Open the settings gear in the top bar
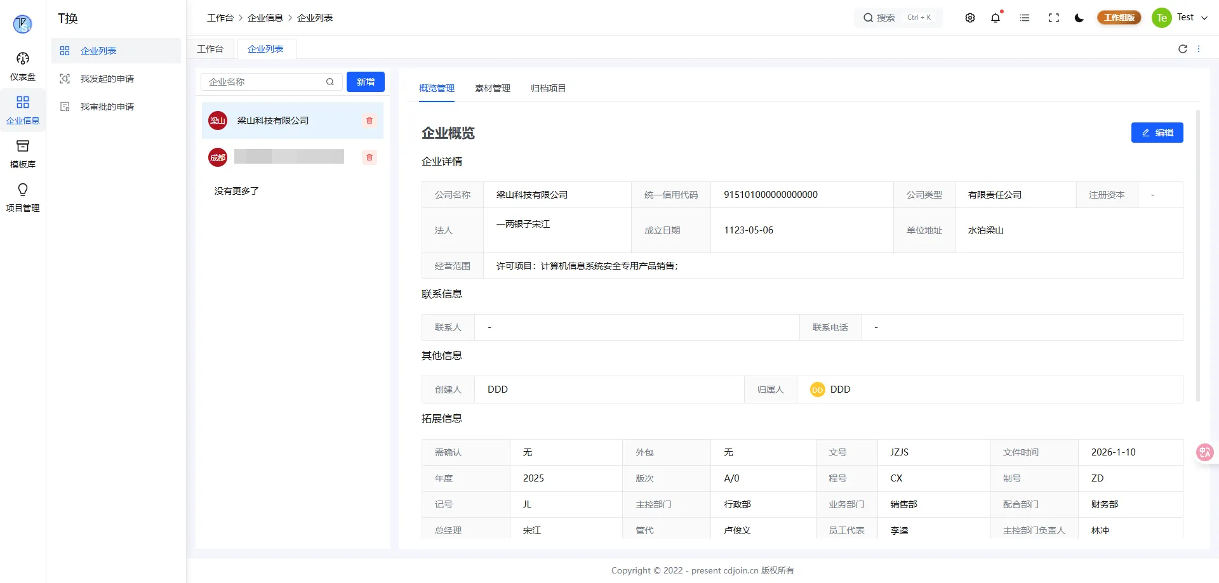1219x583 pixels. [969, 18]
